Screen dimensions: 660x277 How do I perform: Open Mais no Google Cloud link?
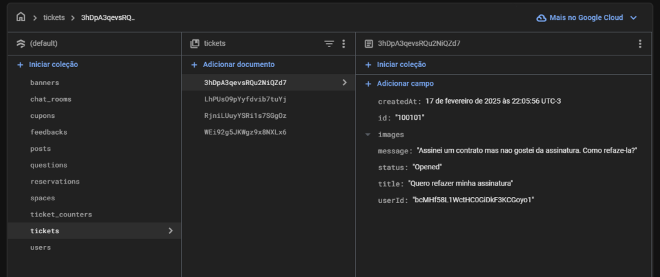click(x=586, y=17)
